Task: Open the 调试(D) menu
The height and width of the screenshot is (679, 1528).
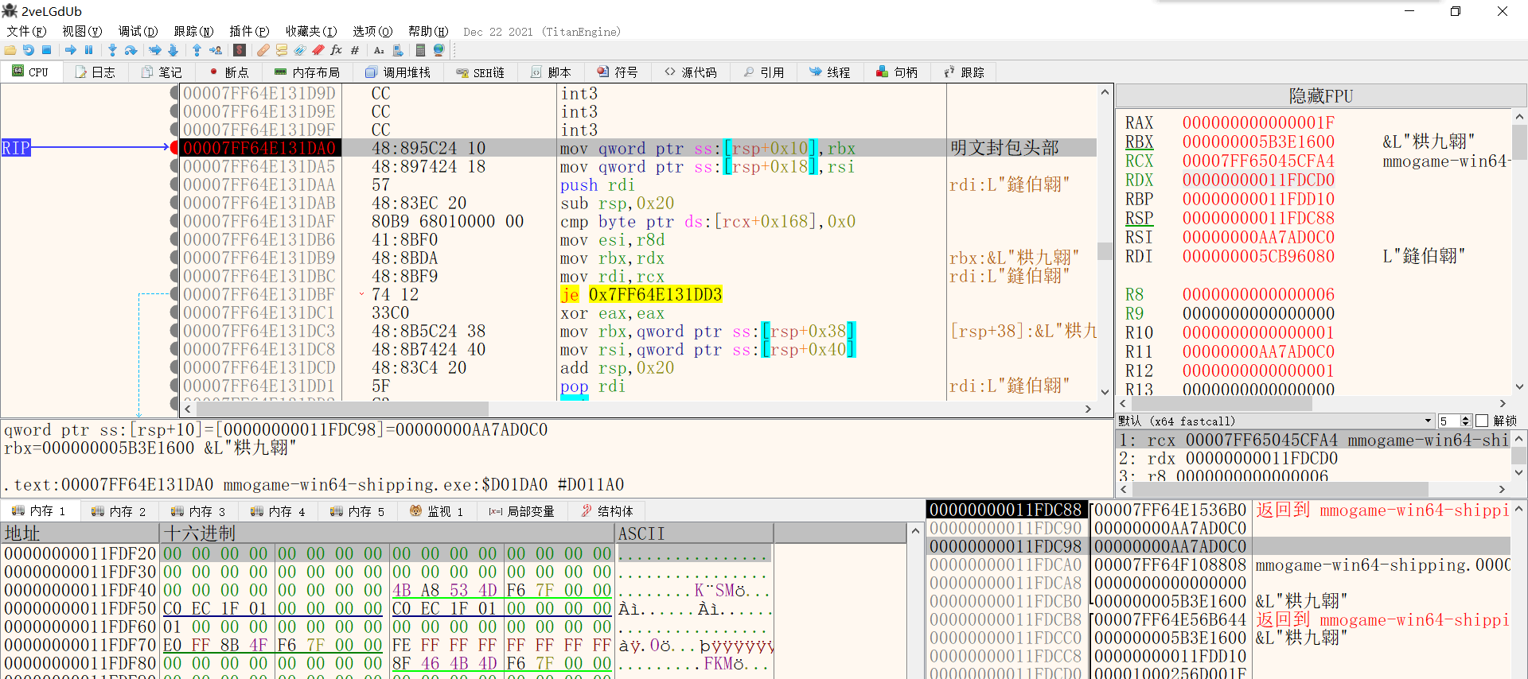Action: [138, 31]
